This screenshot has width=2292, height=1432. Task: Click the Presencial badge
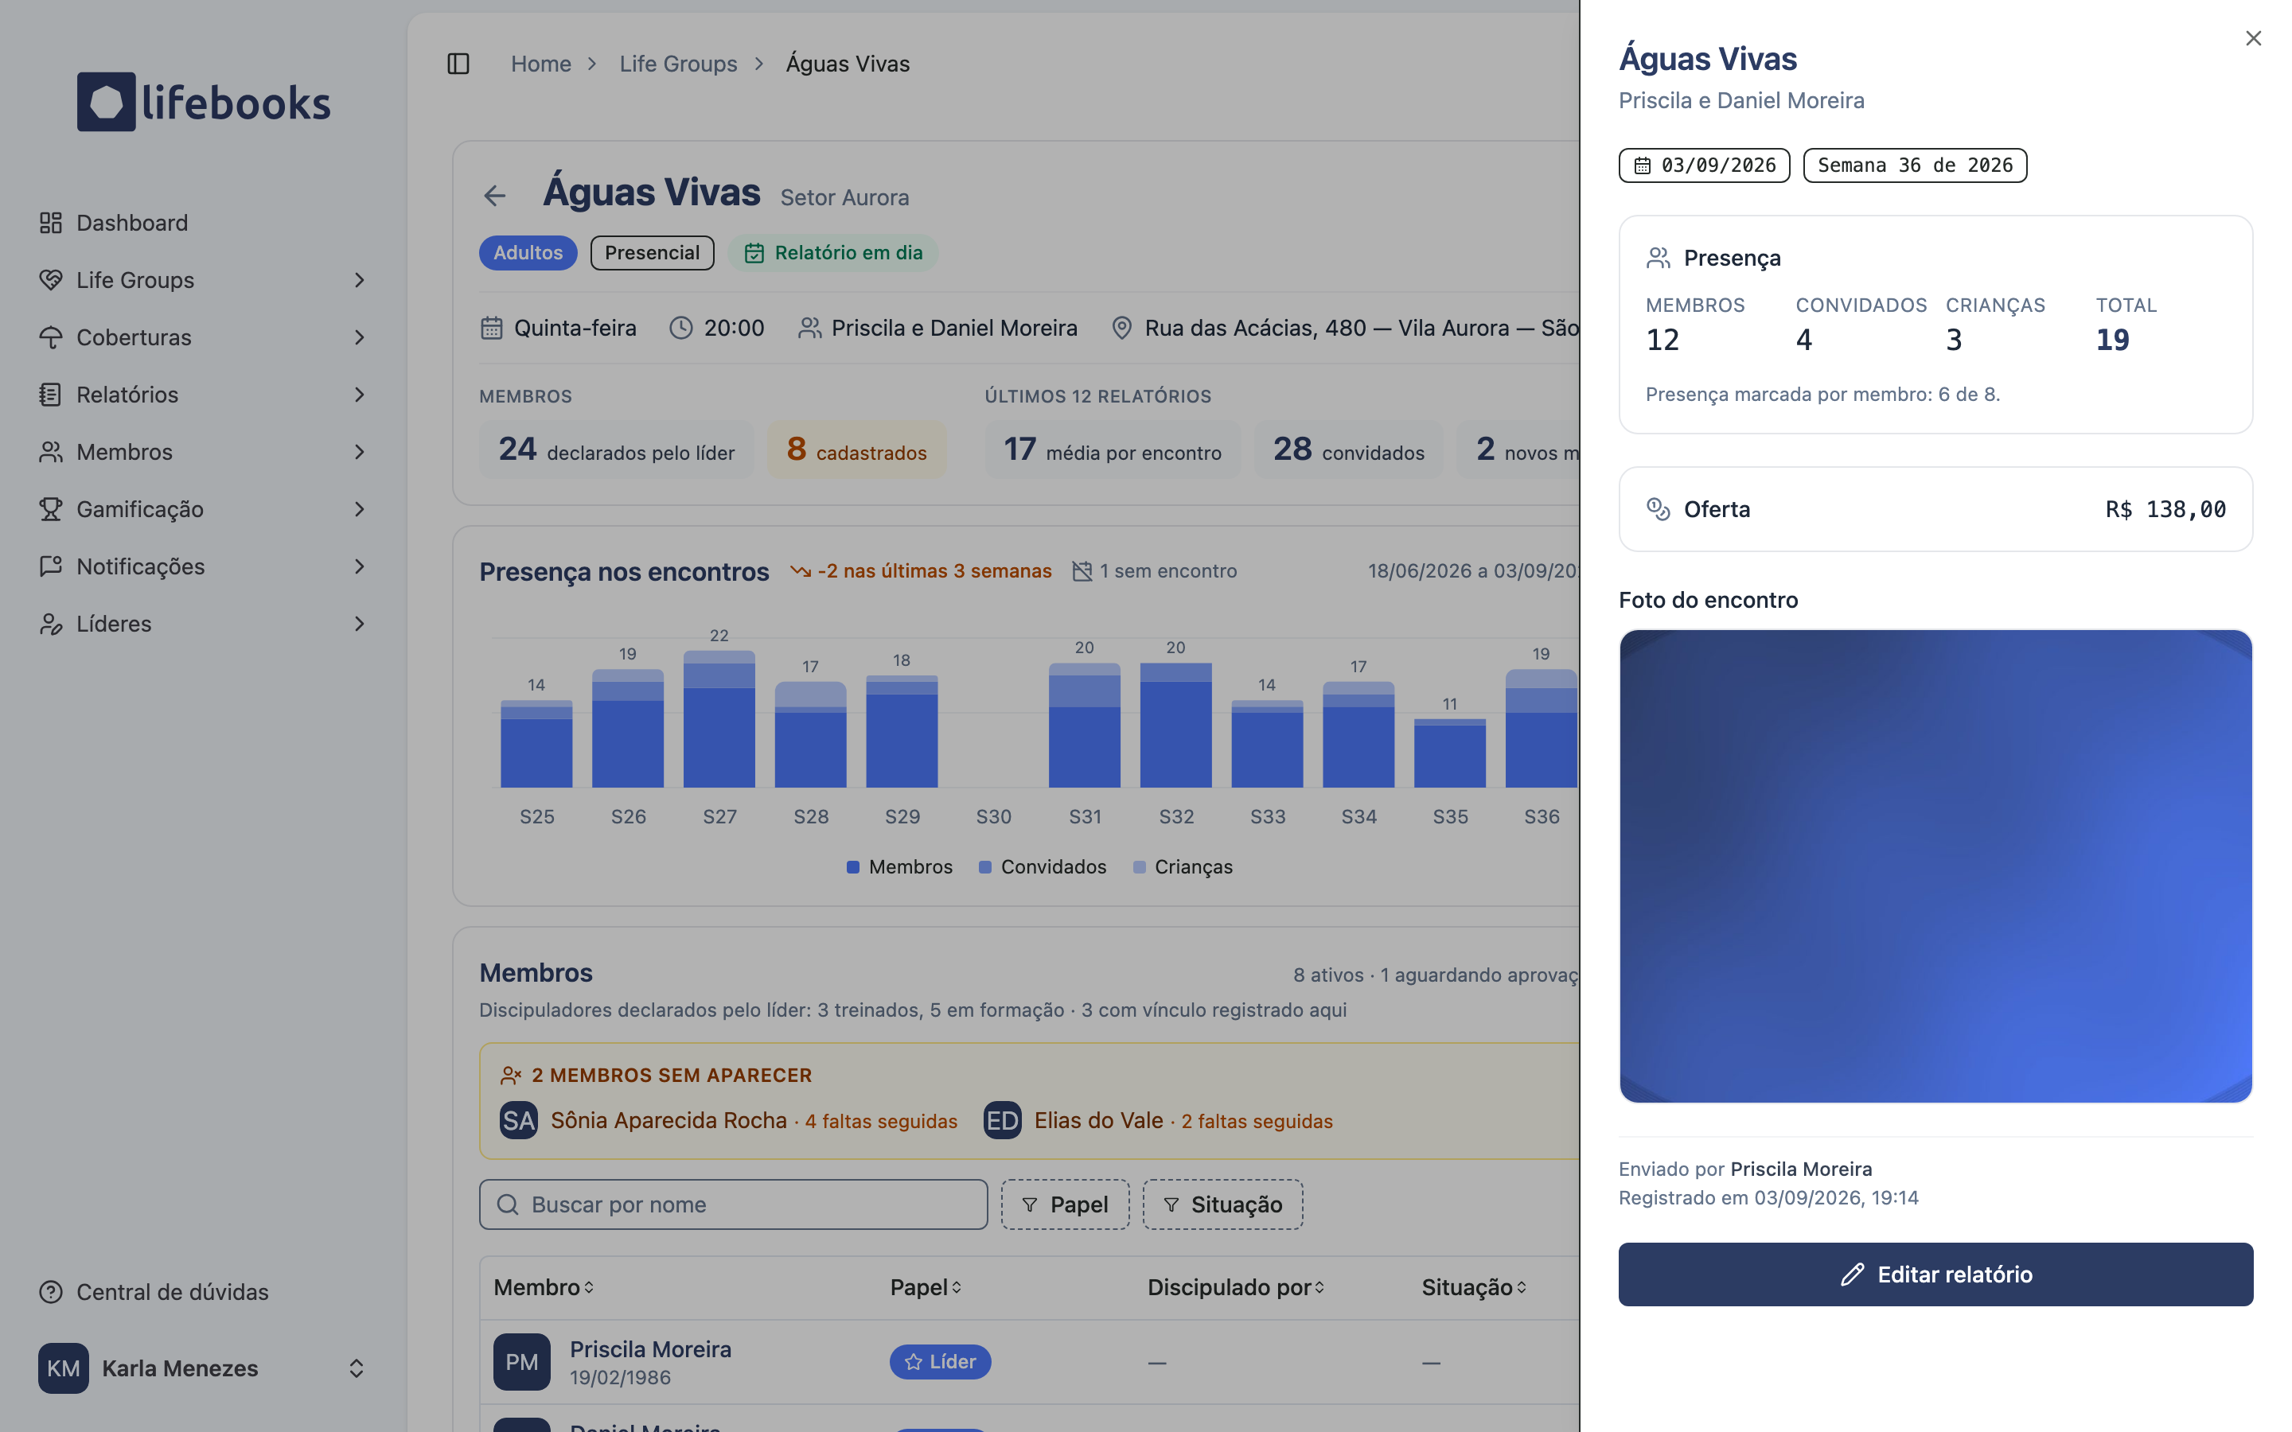point(652,253)
